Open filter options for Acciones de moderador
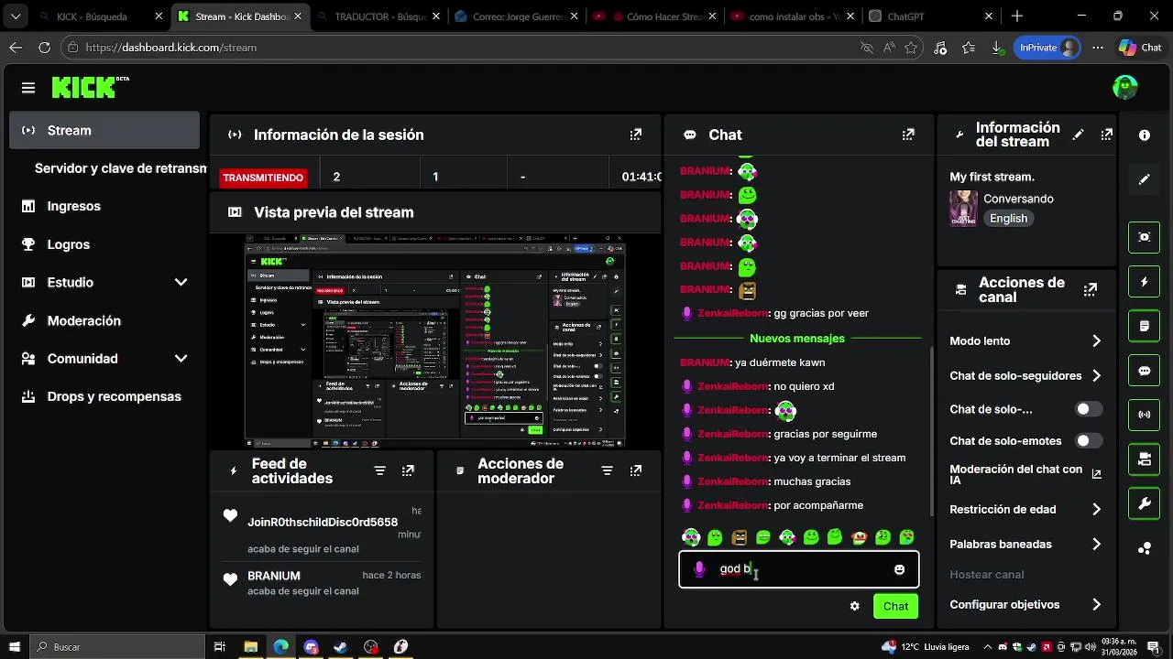The height and width of the screenshot is (659, 1173). point(607,470)
